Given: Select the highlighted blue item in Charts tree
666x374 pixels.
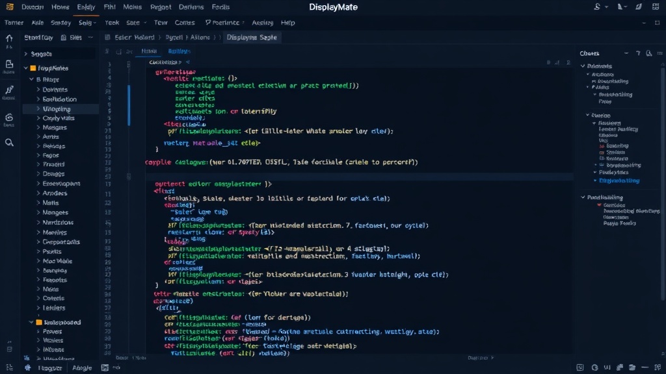Looking at the screenshot, I should click(x=619, y=181).
